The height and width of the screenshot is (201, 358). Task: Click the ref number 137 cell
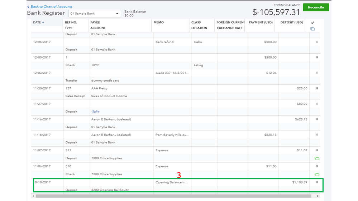click(68, 88)
